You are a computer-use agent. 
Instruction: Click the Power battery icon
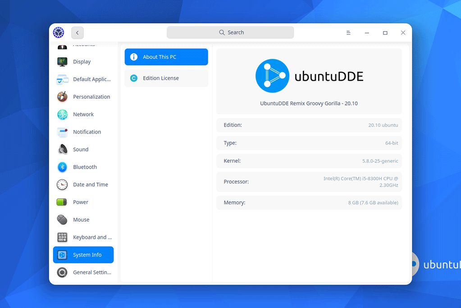[x=62, y=202]
